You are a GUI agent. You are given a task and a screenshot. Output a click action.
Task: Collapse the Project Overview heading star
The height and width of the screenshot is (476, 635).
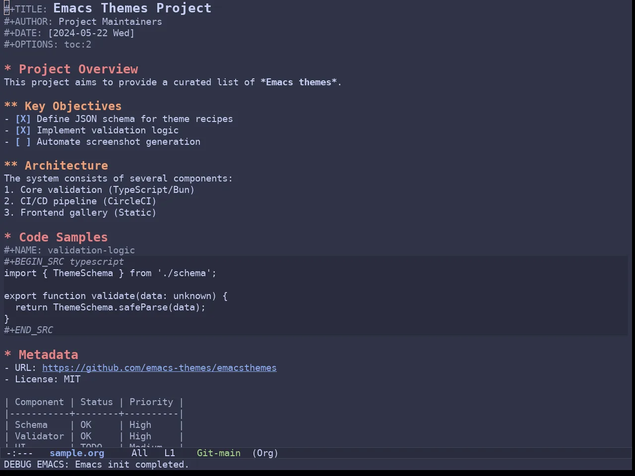tap(8, 69)
